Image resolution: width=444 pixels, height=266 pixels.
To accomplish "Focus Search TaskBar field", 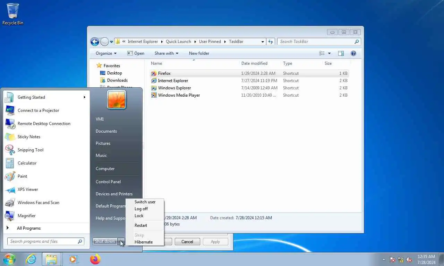I will coord(319,42).
